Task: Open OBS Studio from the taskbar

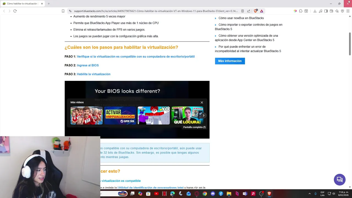Action: coord(261,194)
